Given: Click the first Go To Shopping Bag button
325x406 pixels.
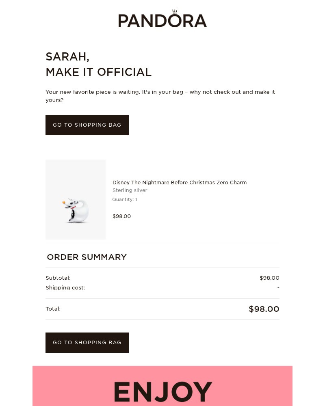Looking at the screenshot, I should click(87, 125).
